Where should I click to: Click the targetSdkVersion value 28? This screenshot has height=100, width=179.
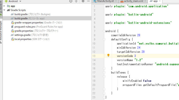(x=143, y=52)
